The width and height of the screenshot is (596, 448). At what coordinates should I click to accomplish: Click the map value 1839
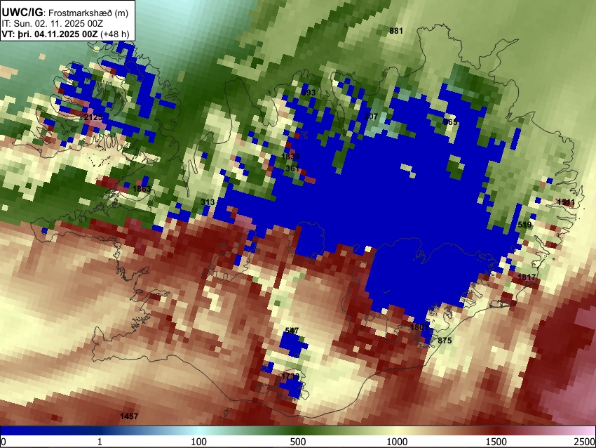290,157
